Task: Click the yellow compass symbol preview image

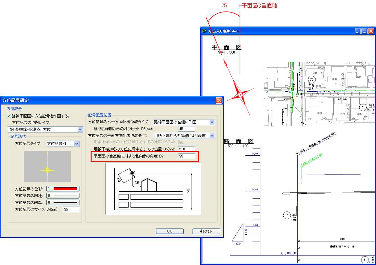Action: coord(47,167)
